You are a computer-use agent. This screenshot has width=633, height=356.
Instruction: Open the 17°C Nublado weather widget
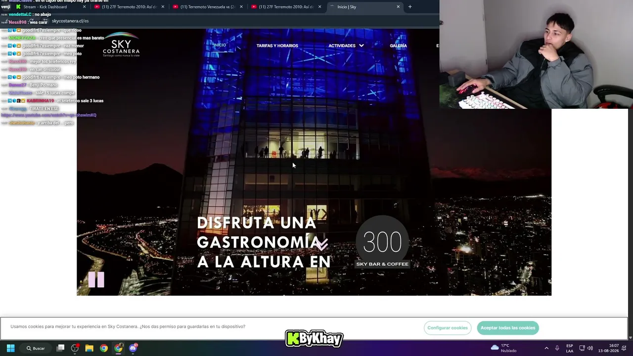click(503, 348)
